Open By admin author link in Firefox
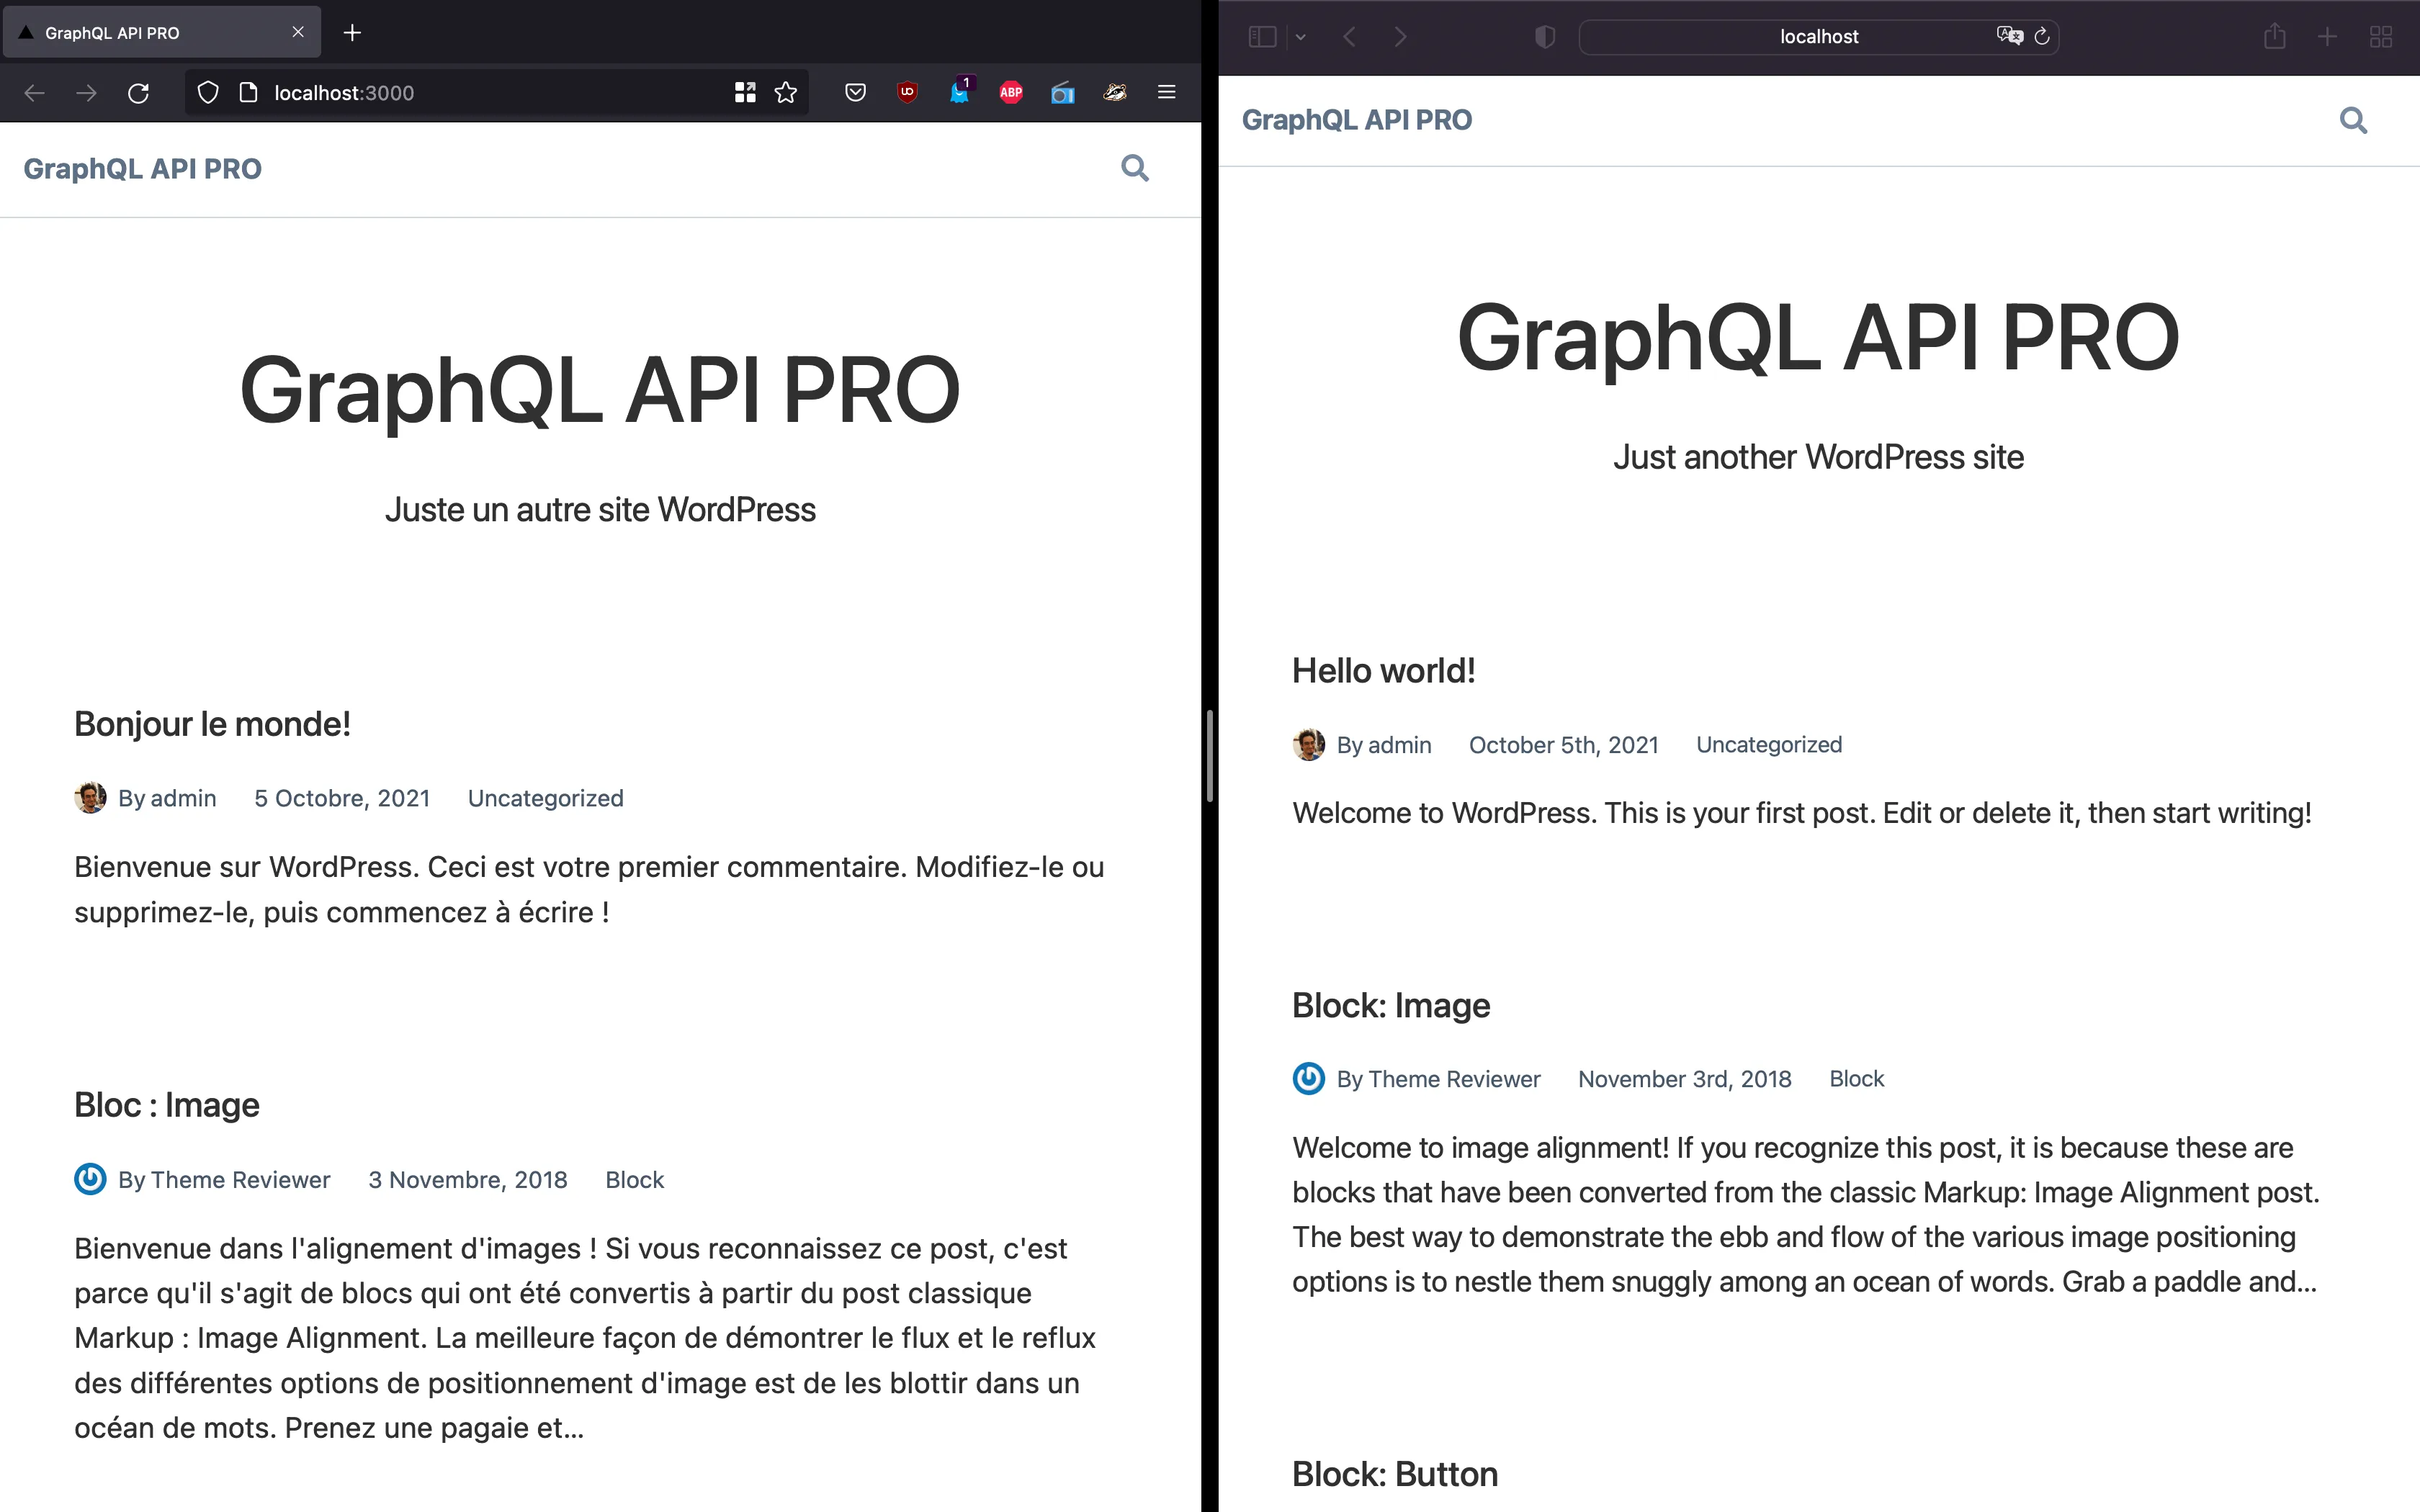Viewport: 2420px width, 1512px height. coord(167,798)
